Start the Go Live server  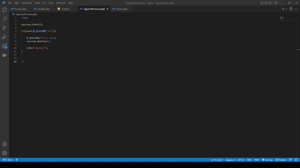tap(267, 160)
